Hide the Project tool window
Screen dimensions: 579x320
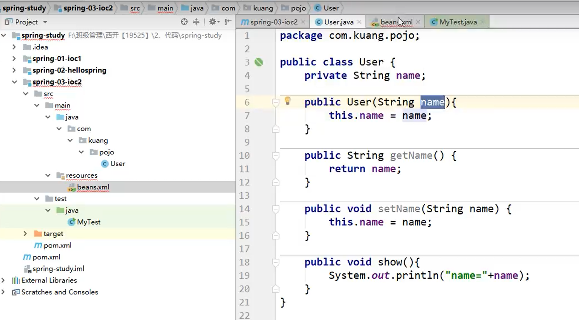tap(228, 22)
